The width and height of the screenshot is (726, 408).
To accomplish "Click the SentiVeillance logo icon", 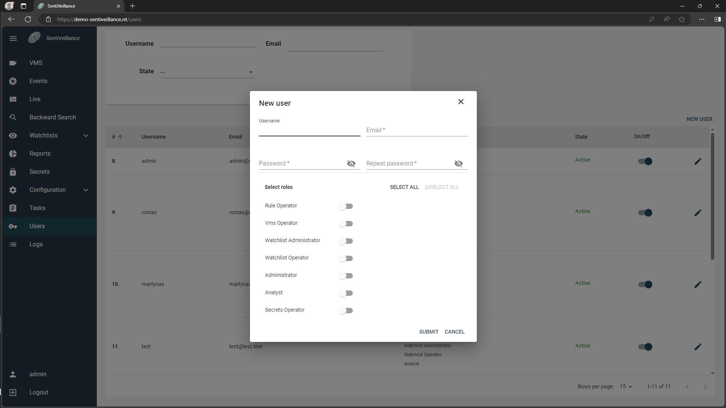I will pyautogui.click(x=34, y=38).
